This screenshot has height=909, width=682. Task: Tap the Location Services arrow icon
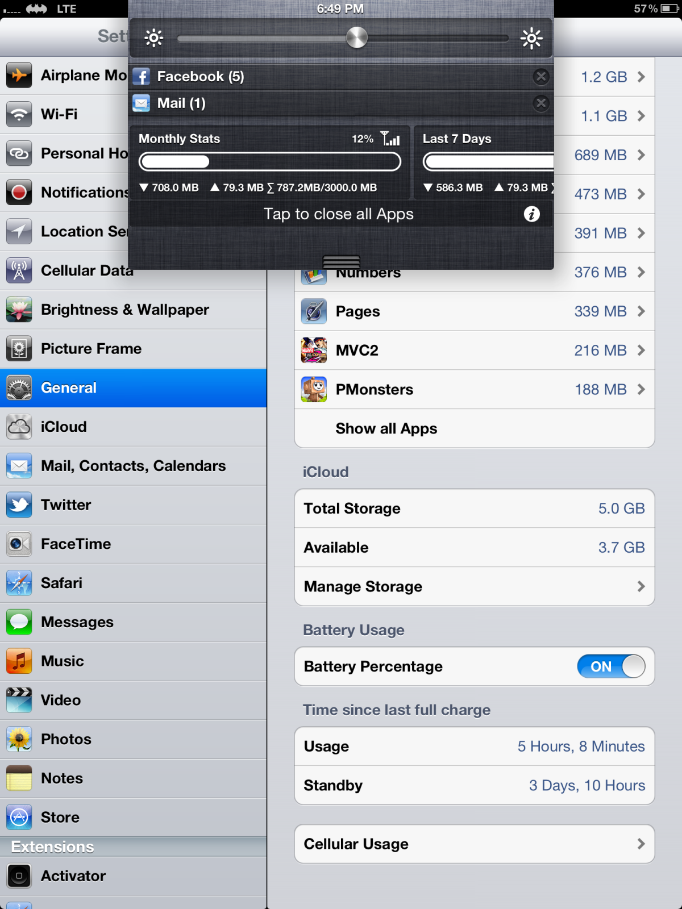click(19, 231)
